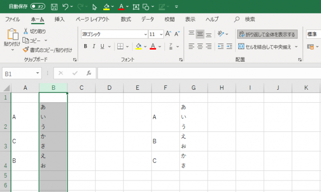The height and width of the screenshot is (192, 321).
Task: Open the Undo history dropdown
Action: click(71, 7)
